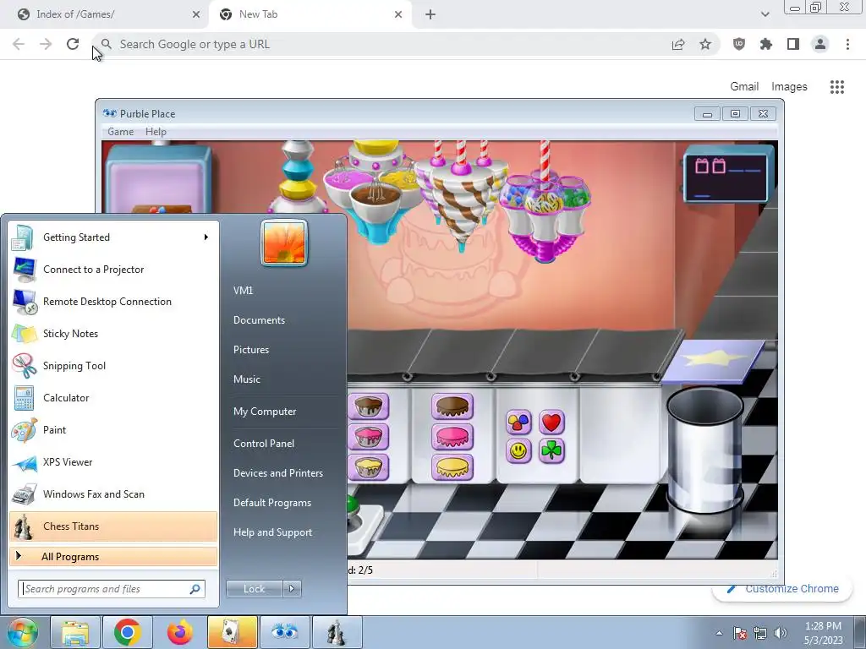Choose the yellow round batter button

pos(452,467)
